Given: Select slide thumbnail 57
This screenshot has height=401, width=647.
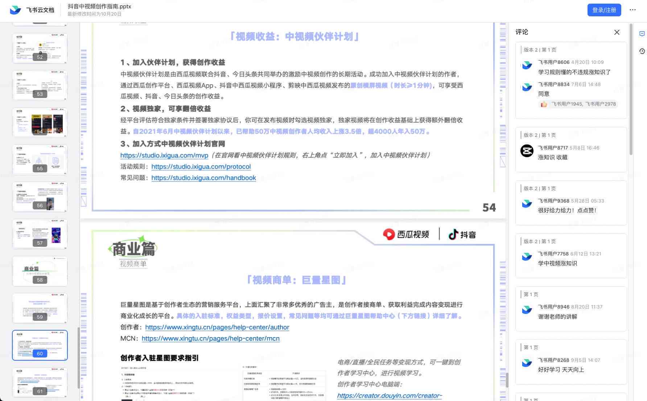Looking at the screenshot, I should point(40,234).
